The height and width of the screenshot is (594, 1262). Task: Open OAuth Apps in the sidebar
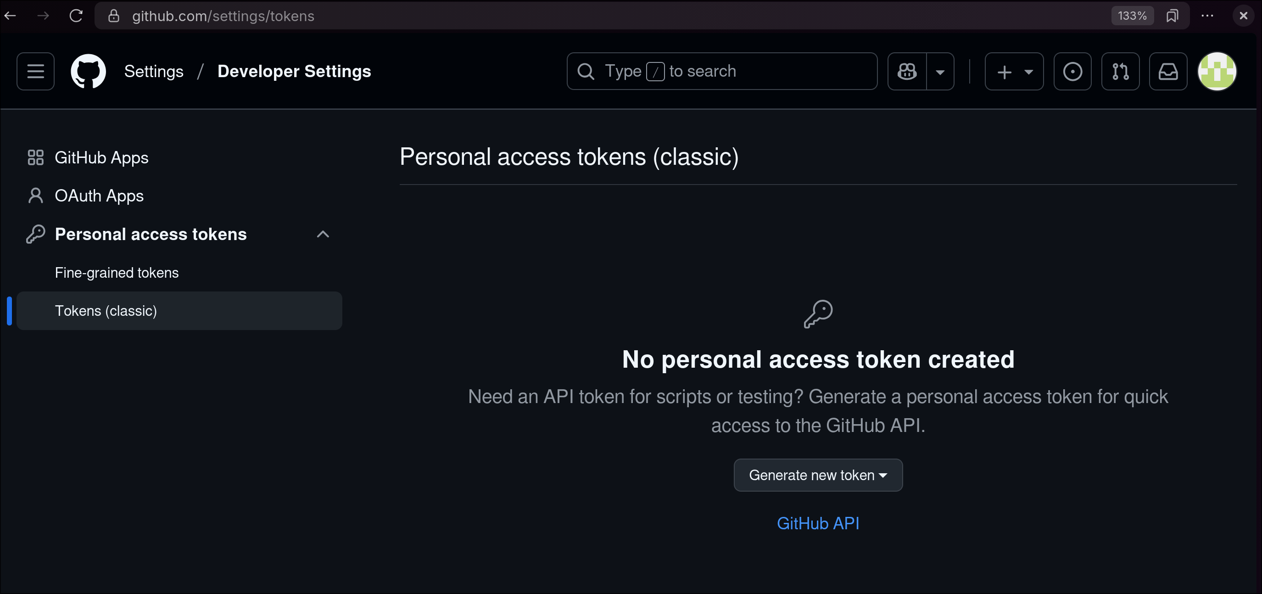click(99, 196)
